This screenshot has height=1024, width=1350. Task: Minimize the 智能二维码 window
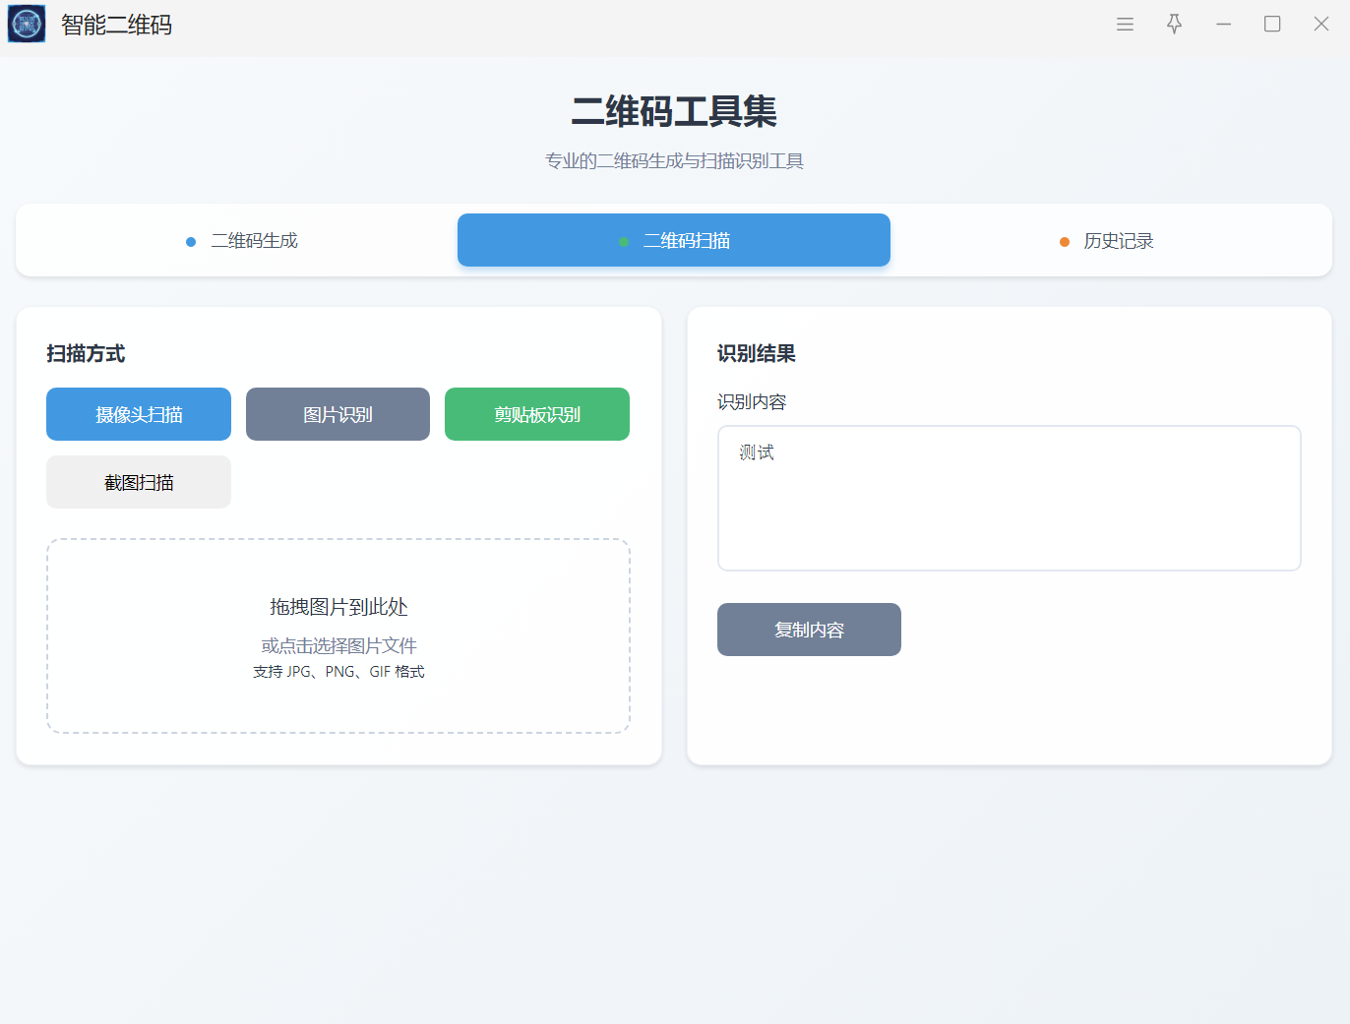click(1223, 25)
